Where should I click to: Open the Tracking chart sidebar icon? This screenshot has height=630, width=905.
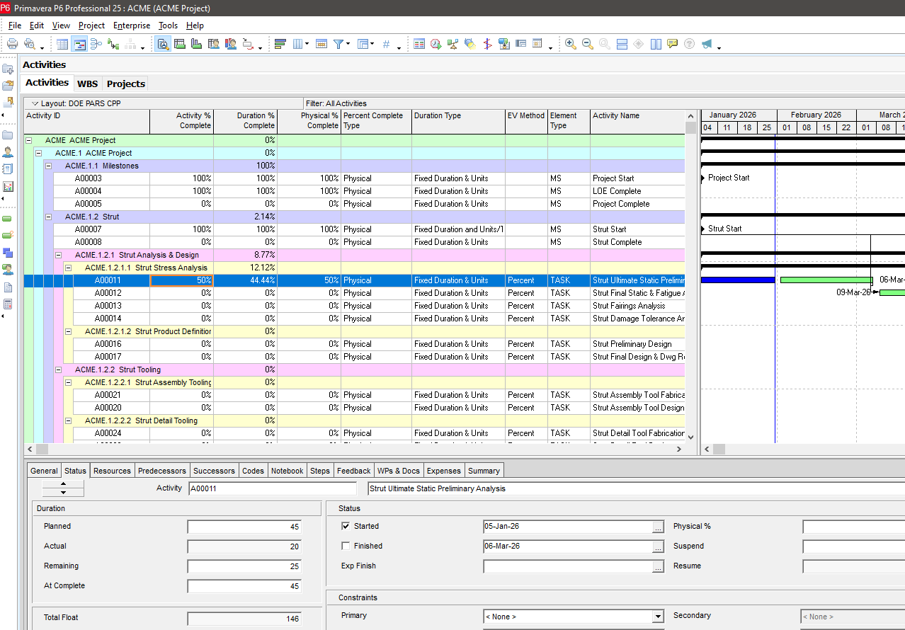pyautogui.click(x=8, y=187)
